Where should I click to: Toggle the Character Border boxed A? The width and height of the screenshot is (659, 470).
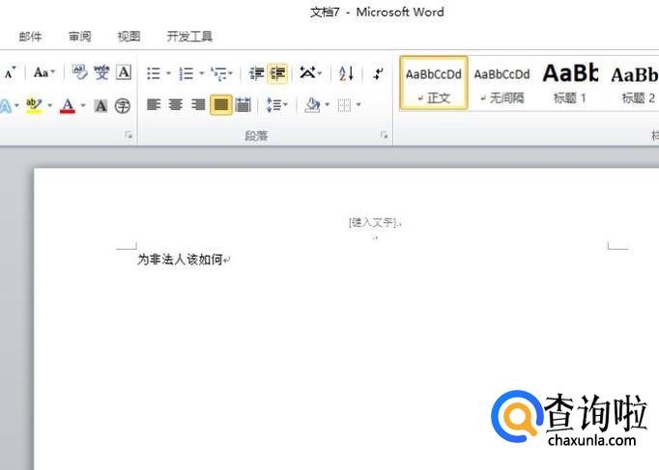(124, 72)
